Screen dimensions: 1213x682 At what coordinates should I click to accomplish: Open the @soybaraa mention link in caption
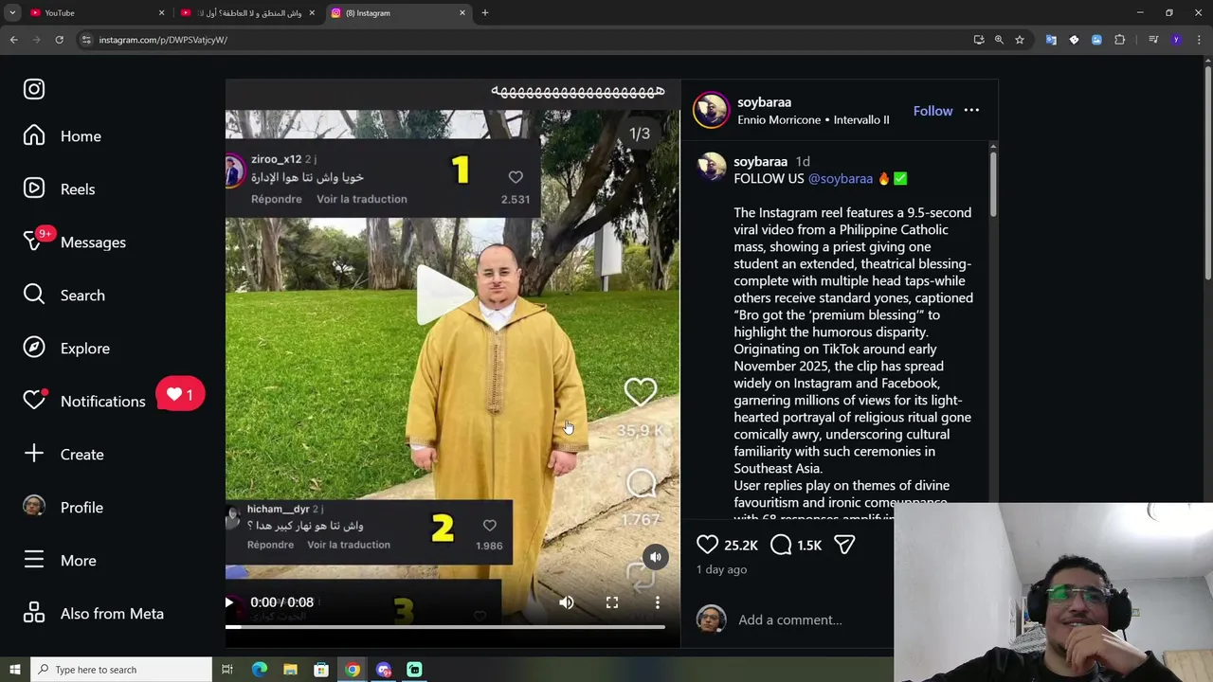click(840, 179)
